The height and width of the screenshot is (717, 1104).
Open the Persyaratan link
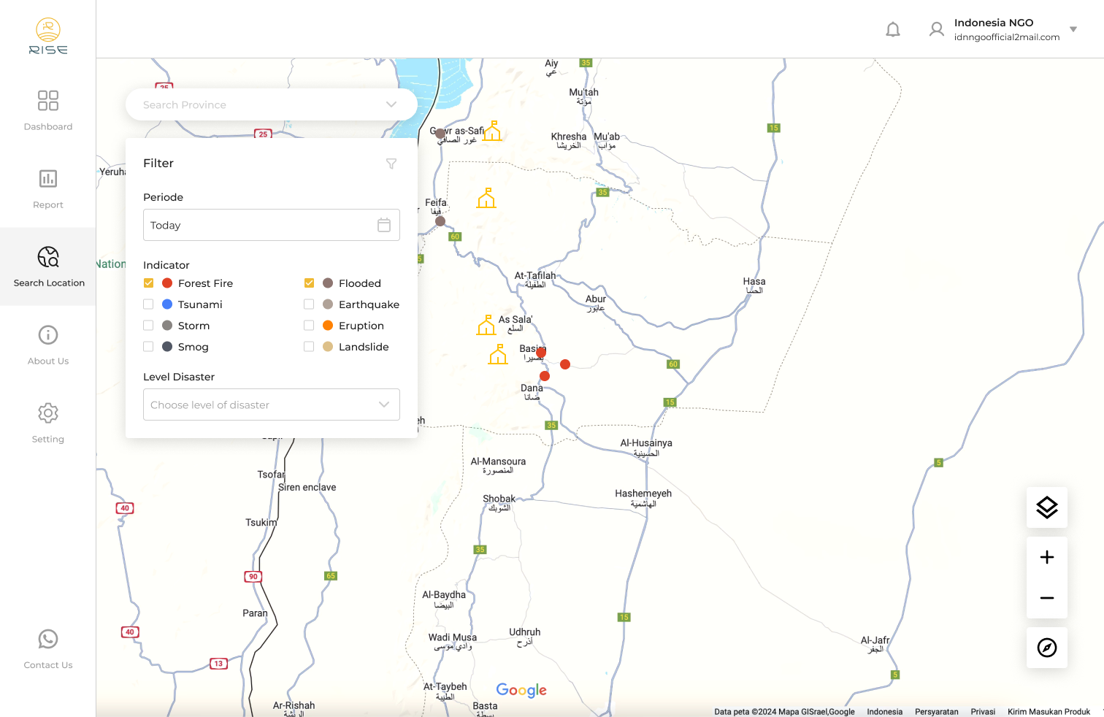(x=936, y=711)
